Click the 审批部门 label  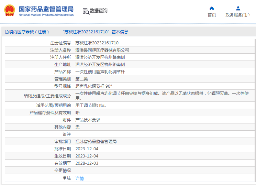pyautogui.click(x=63, y=142)
